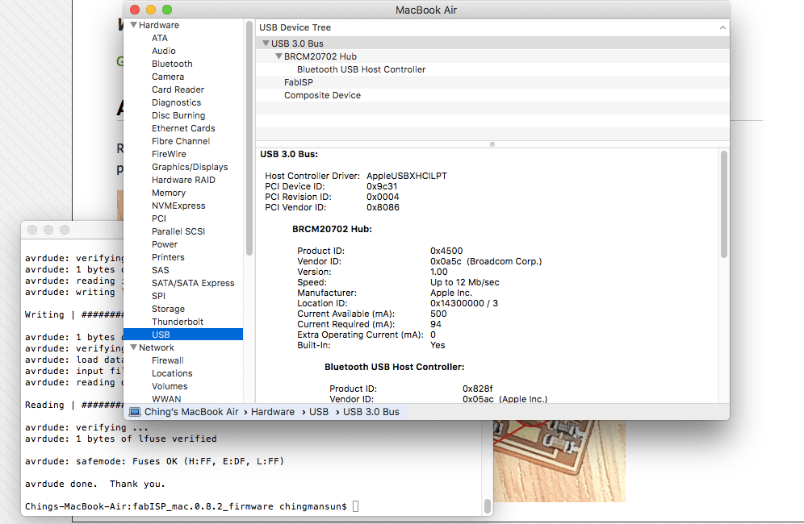This screenshot has height=524, width=804.
Task: Select SAS in the sidebar
Action: click(160, 270)
